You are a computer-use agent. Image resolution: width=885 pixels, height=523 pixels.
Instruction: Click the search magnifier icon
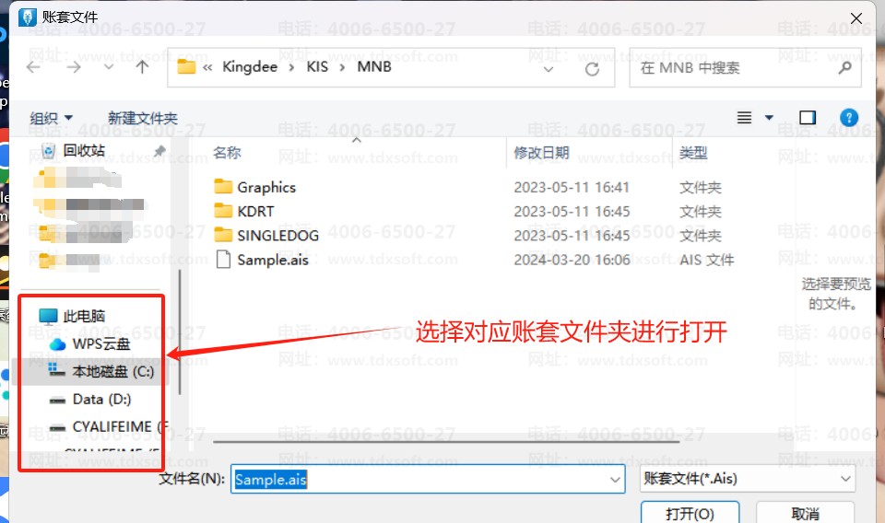coord(844,68)
